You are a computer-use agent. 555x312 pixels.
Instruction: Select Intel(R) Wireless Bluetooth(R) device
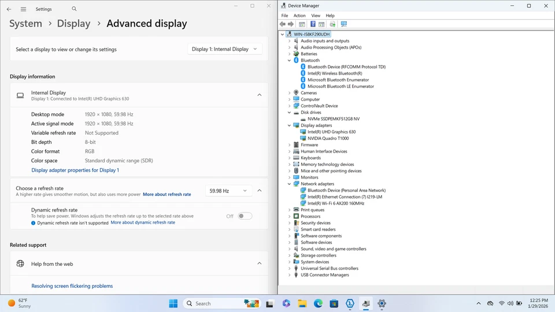[x=335, y=73]
